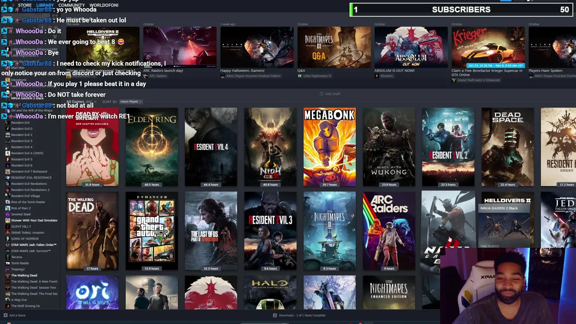Open the Resident Evil 3 game cover

pyautogui.click(x=270, y=231)
